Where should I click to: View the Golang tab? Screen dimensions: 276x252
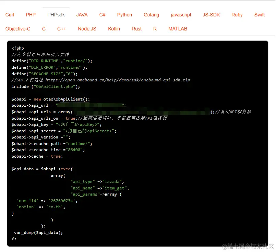(151, 15)
